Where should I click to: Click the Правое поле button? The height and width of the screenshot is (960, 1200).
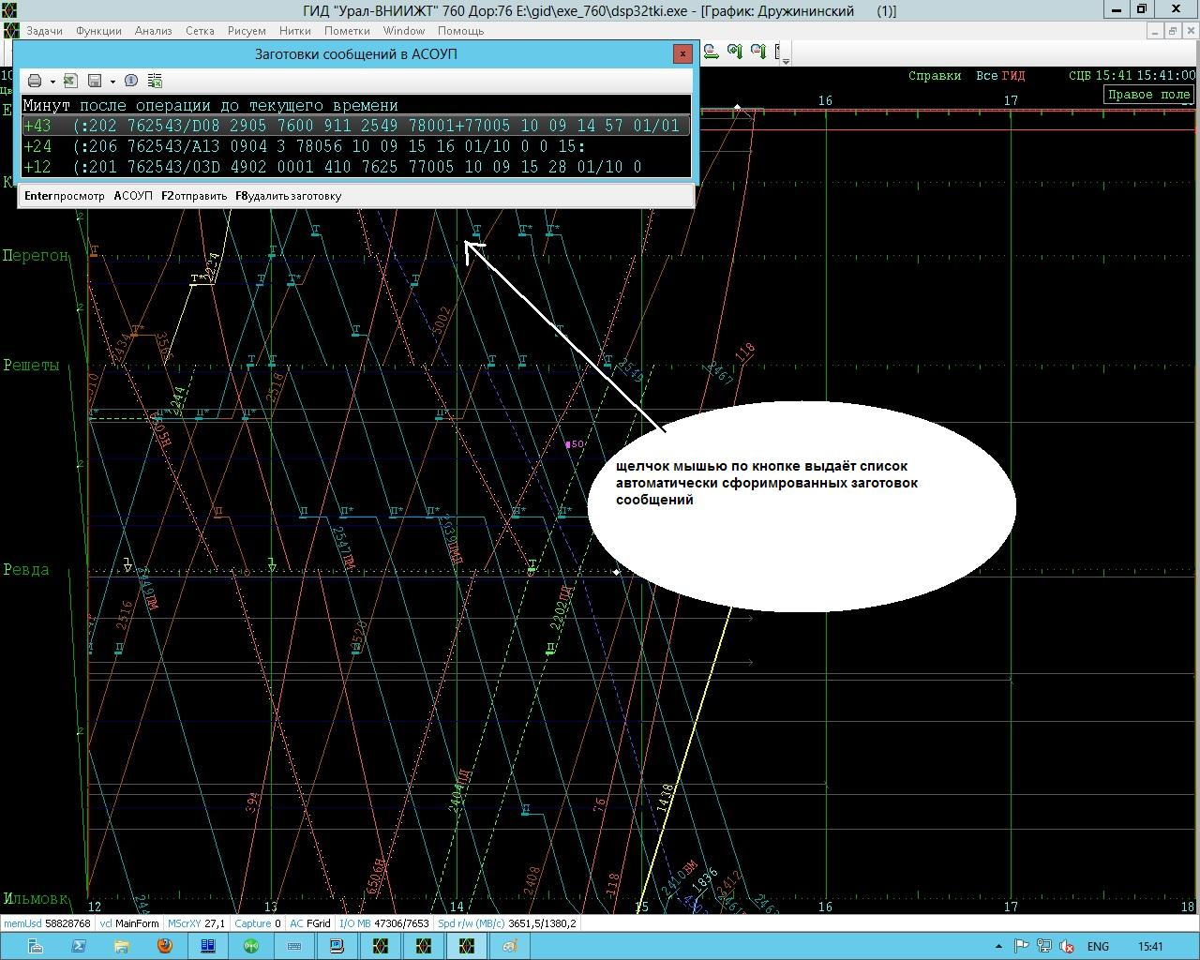tap(1147, 94)
